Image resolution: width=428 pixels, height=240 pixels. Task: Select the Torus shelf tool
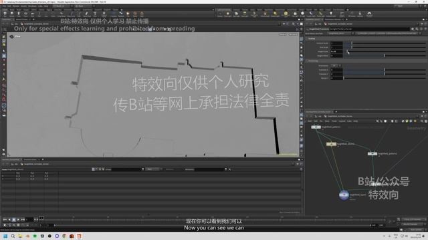point(25,13)
